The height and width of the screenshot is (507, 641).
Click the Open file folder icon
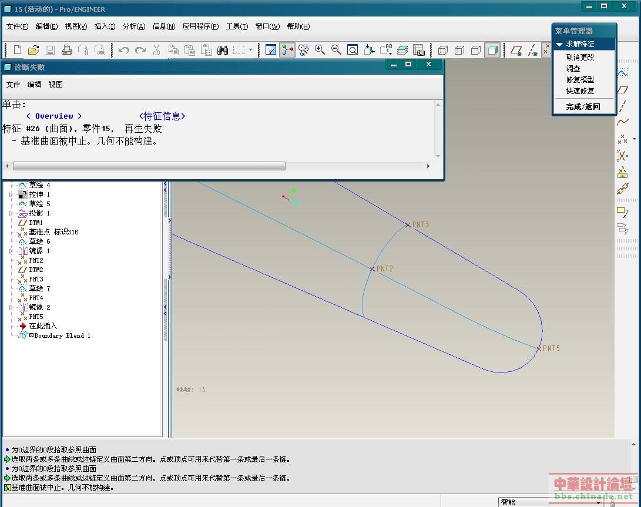[33, 50]
